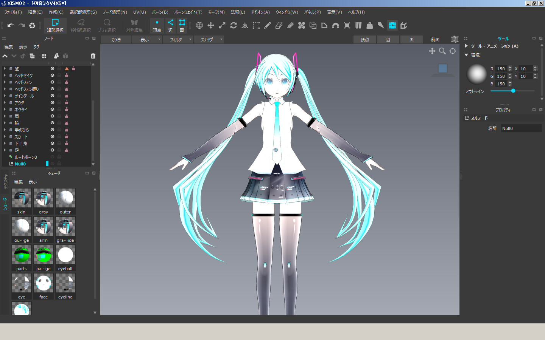Expand the 手のひら node
This screenshot has height=340, width=545.
tap(5, 130)
